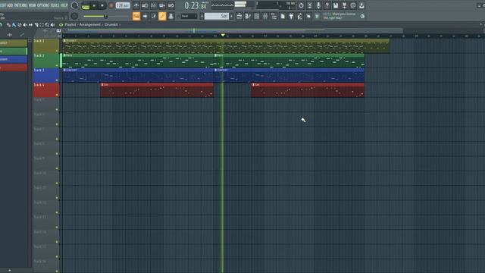The height and width of the screenshot is (273, 485).
Task: Select the paint brush tool in playlist toolbar
Action: coord(14,25)
